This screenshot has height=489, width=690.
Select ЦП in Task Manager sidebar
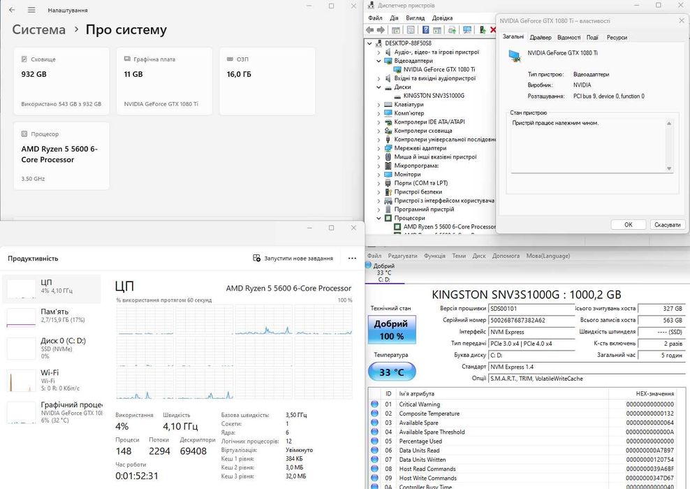(52, 289)
